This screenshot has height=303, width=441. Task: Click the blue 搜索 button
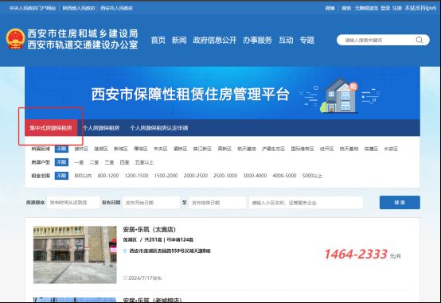coord(400,202)
